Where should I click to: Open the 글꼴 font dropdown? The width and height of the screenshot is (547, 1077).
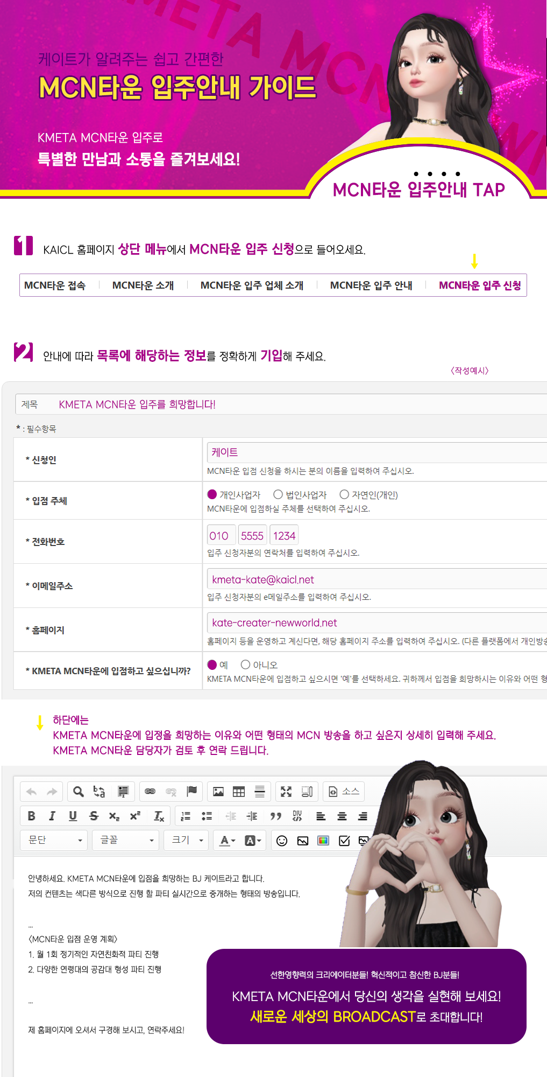[x=125, y=840]
